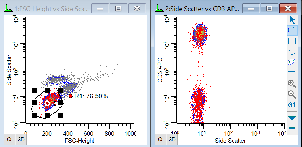Activate the freehand contour gate tool

pos(292,62)
